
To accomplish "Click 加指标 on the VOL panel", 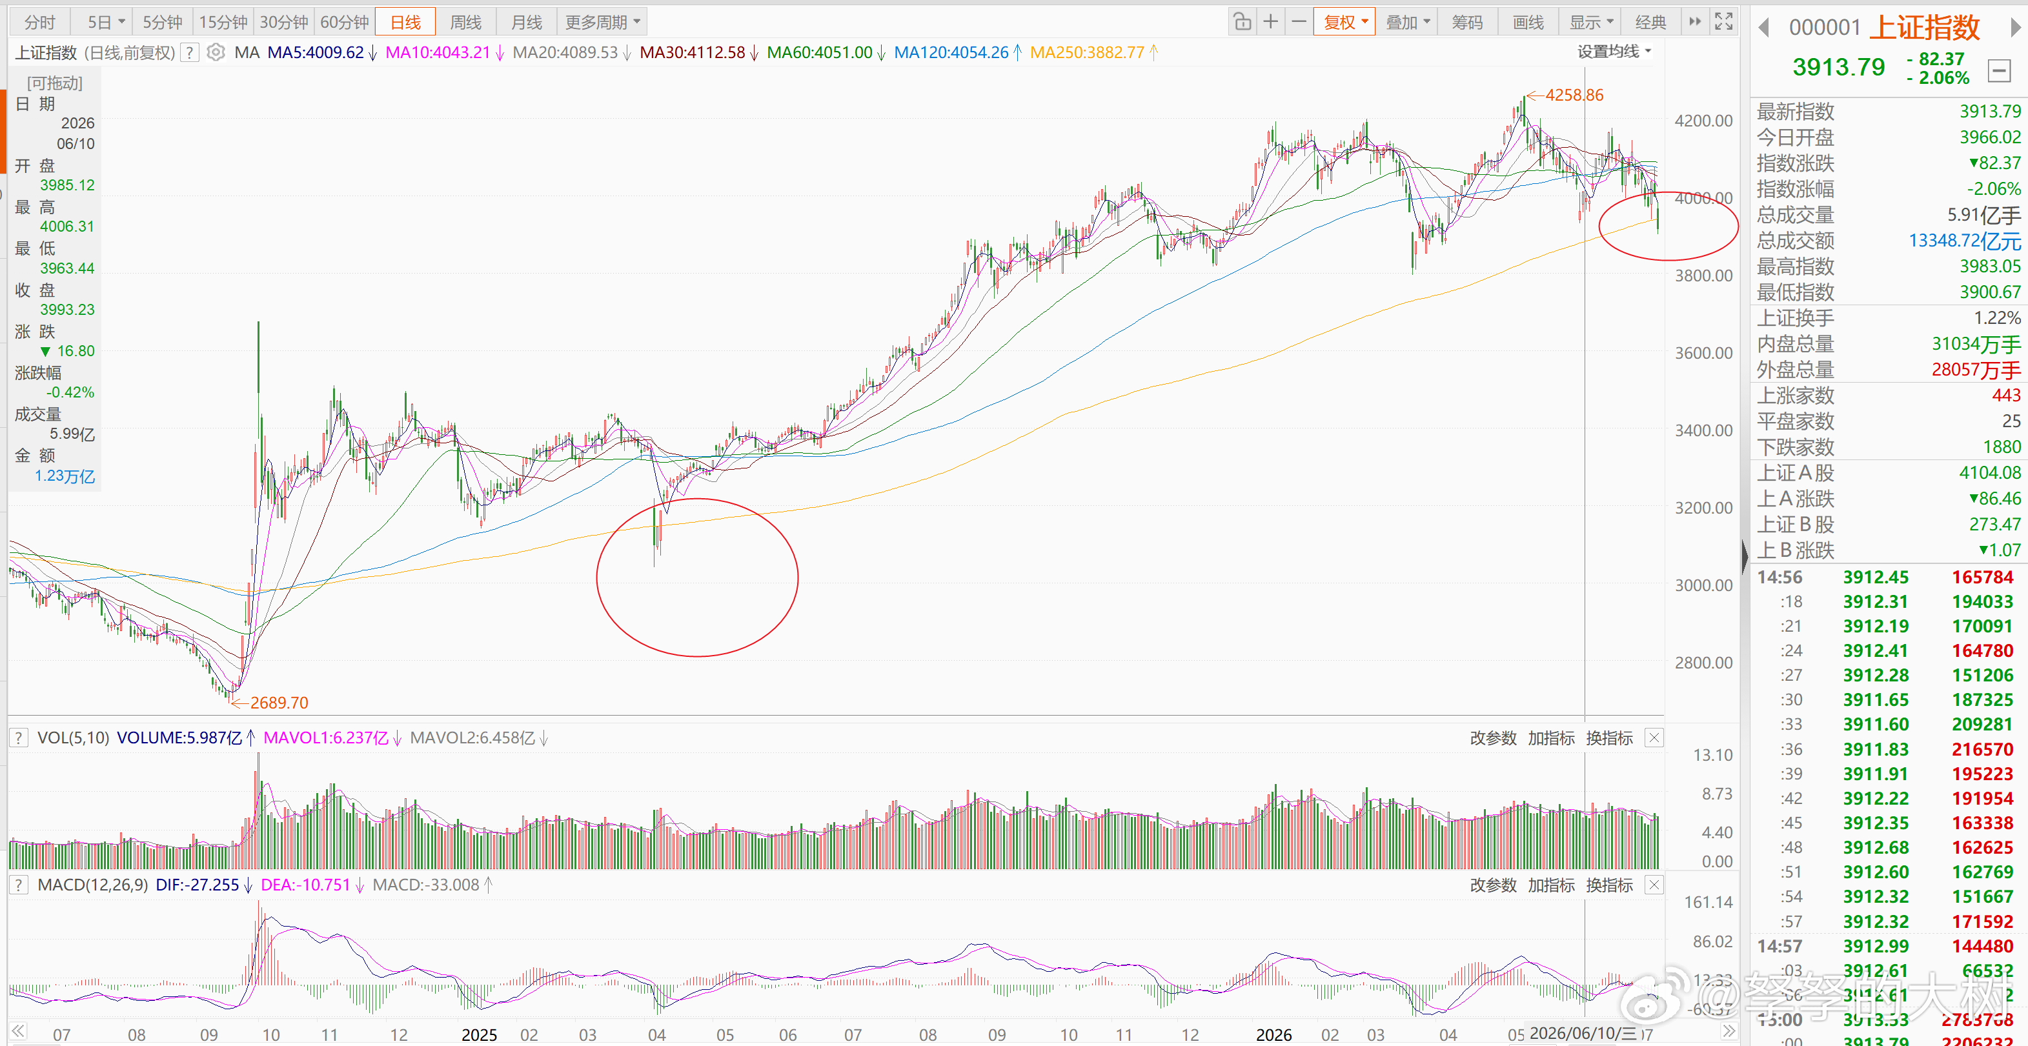I will pyautogui.click(x=1551, y=738).
